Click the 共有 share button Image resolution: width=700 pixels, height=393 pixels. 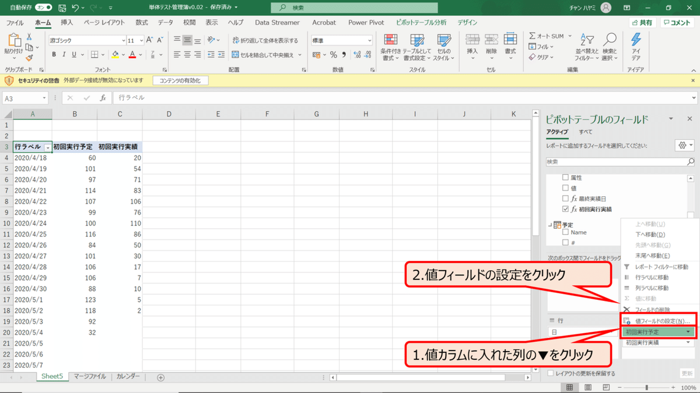pos(642,23)
